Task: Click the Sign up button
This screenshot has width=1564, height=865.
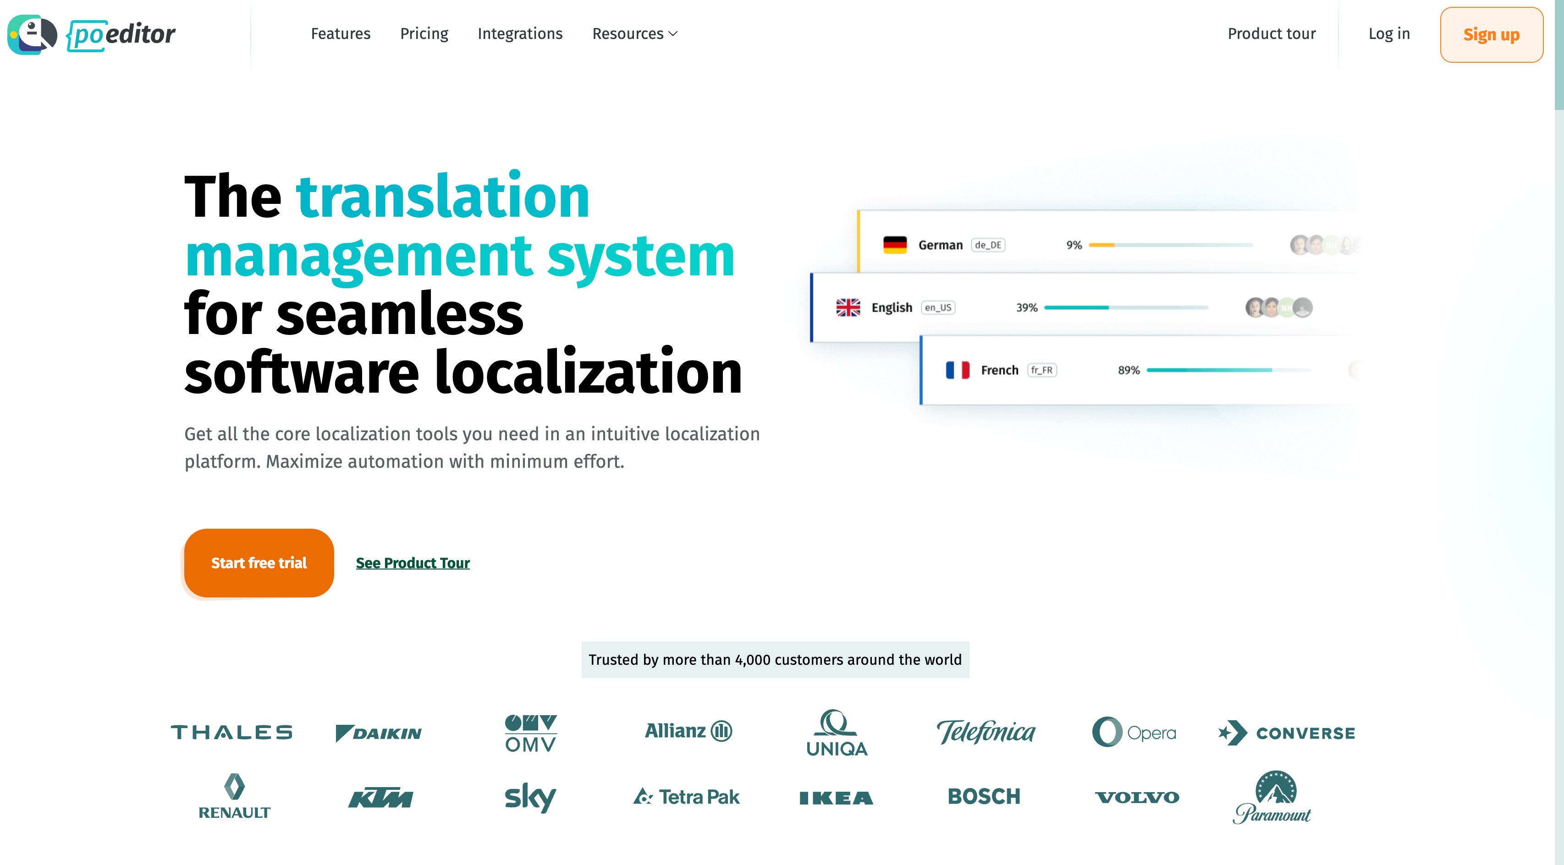Action: click(1491, 35)
